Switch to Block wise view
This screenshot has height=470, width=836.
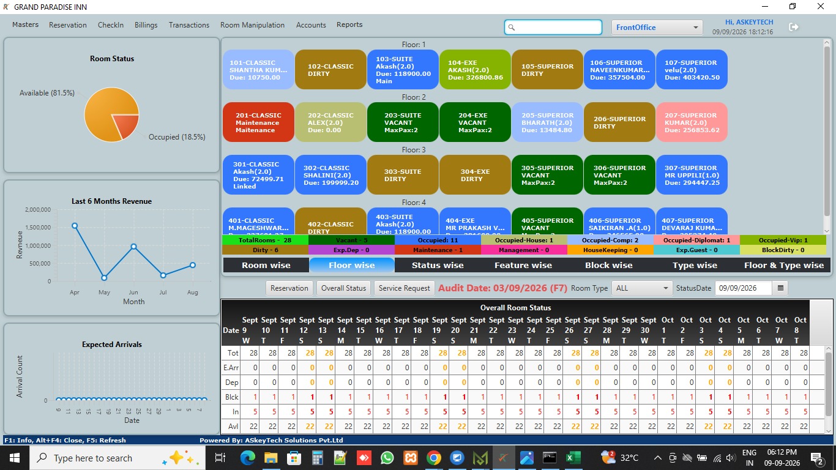(x=609, y=265)
